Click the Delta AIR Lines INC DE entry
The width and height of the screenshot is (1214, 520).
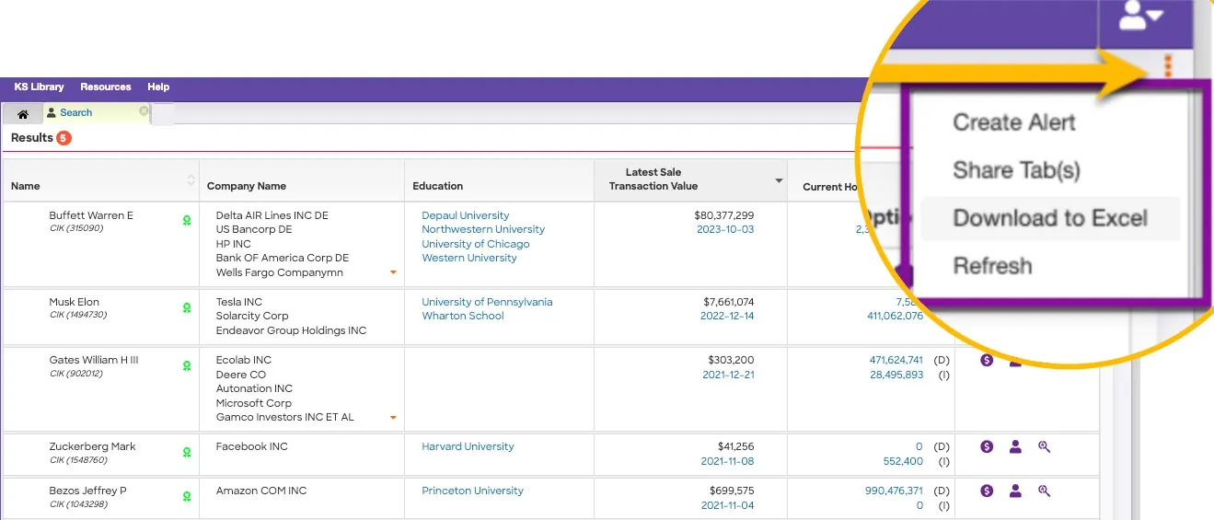272,215
